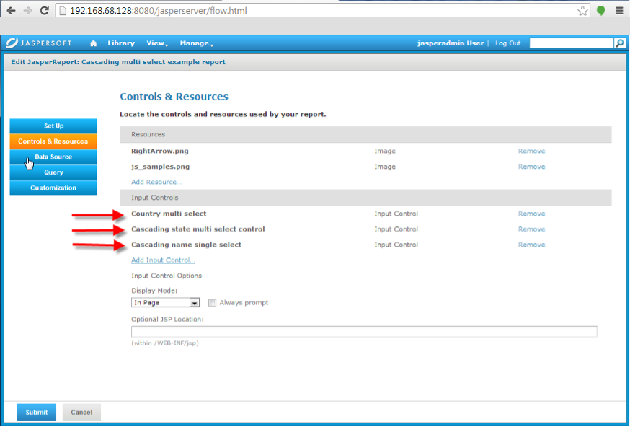Viewport: 630px width, 427px height.
Task: Go to the home page via house icon
Action: [x=93, y=43]
